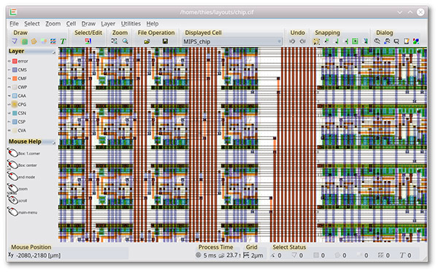Toggle the fourth snapping mode icon
This screenshot has width=438, height=272.
point(346,42)
